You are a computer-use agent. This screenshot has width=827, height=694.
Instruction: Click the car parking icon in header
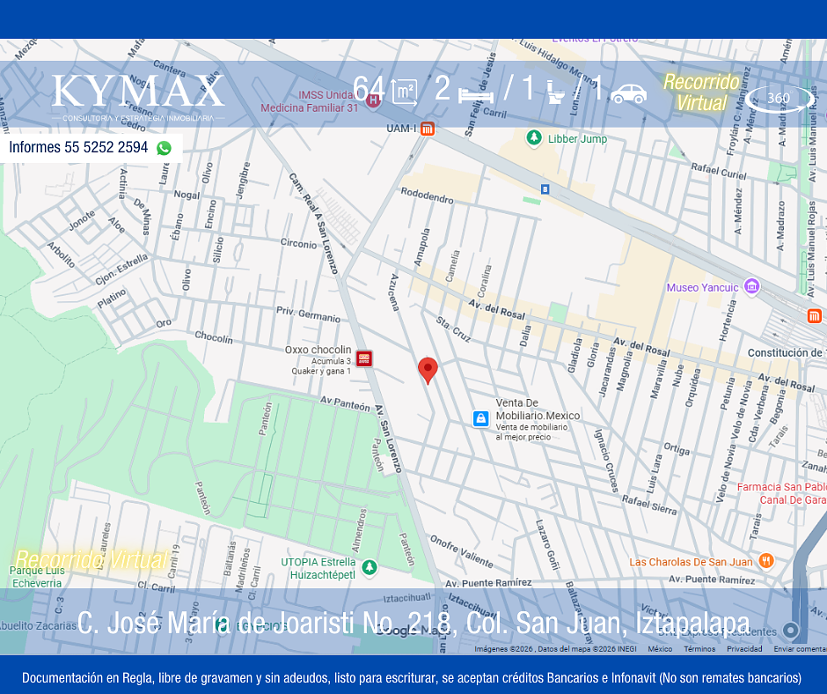point(628,93)
